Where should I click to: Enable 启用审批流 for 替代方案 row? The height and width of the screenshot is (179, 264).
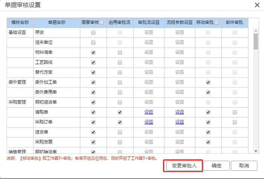pyautogui.click(x=120, y=72)
